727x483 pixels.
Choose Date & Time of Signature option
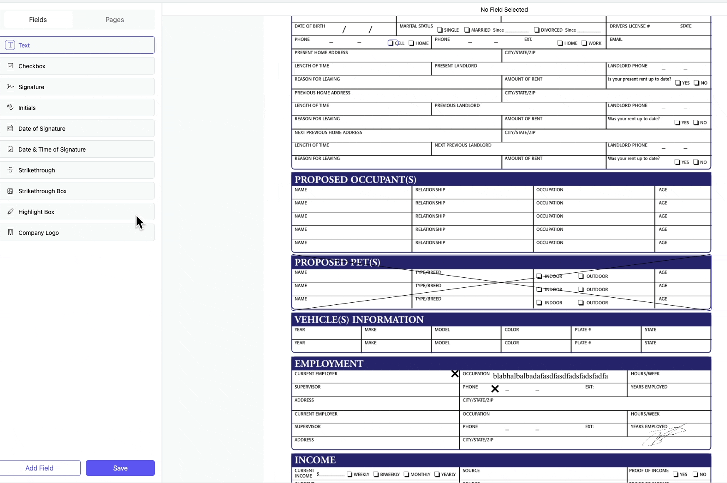tap(77, 149)
